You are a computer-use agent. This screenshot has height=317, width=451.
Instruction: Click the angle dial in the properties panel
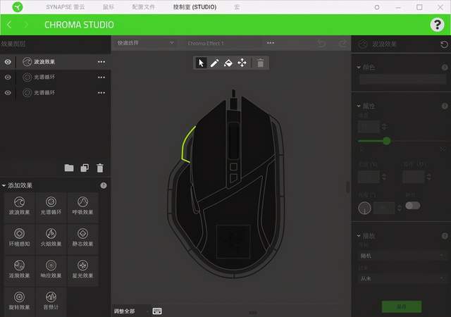pos(365,208)
